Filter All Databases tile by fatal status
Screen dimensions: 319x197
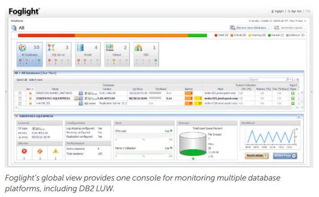[20, 60]
